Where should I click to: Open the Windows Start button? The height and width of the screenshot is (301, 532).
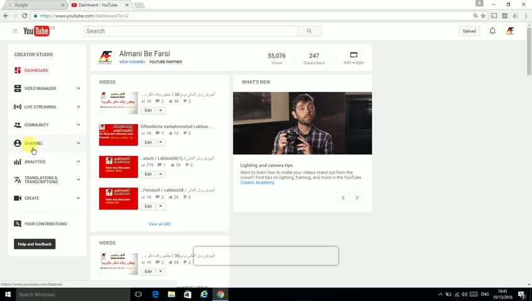[8, 294]
